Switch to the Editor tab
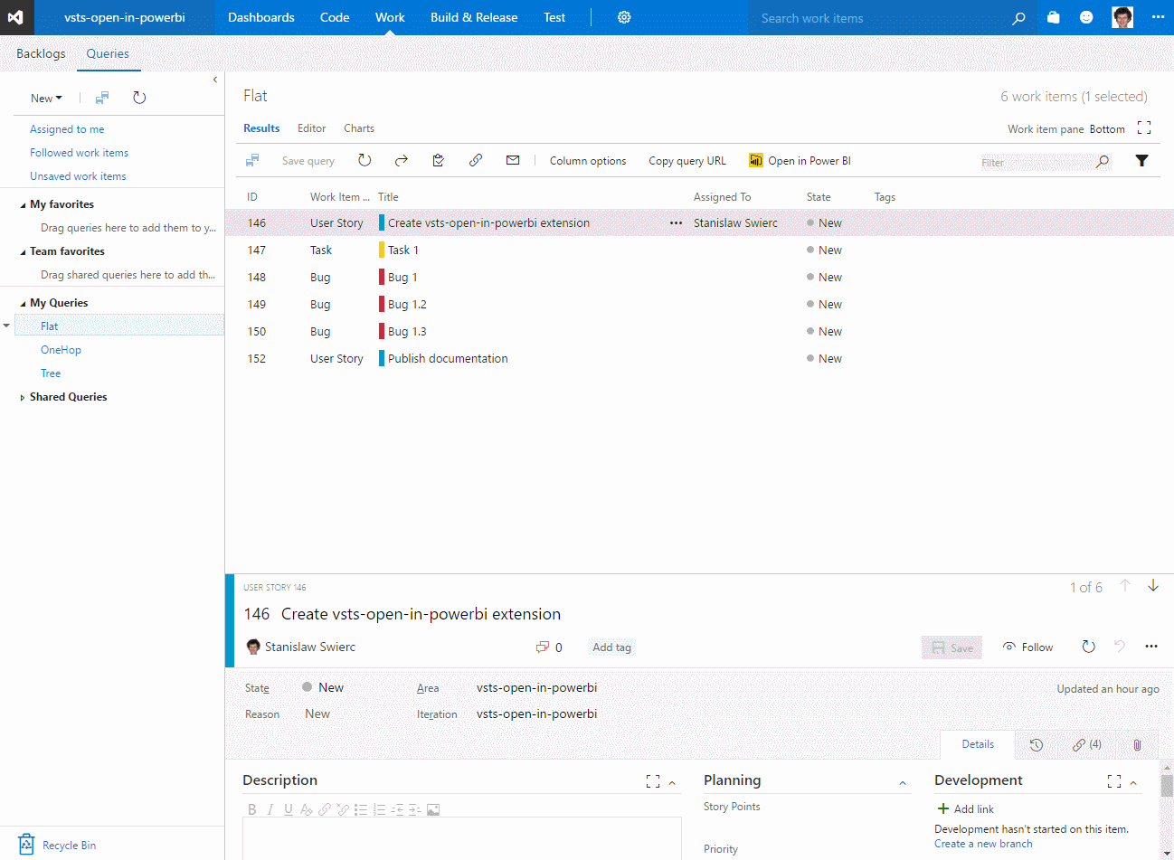Screen dimensions: 1174x860 pos(312,128)
